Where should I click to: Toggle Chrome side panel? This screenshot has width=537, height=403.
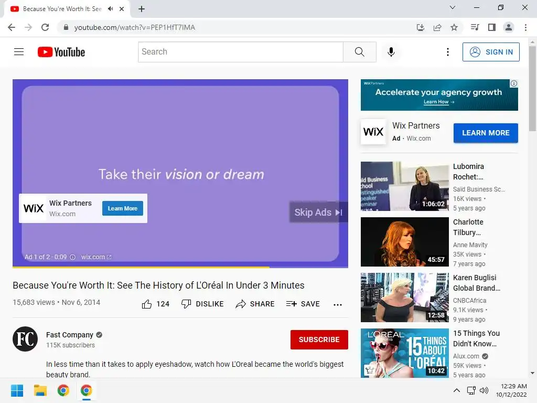coord(492,27)
